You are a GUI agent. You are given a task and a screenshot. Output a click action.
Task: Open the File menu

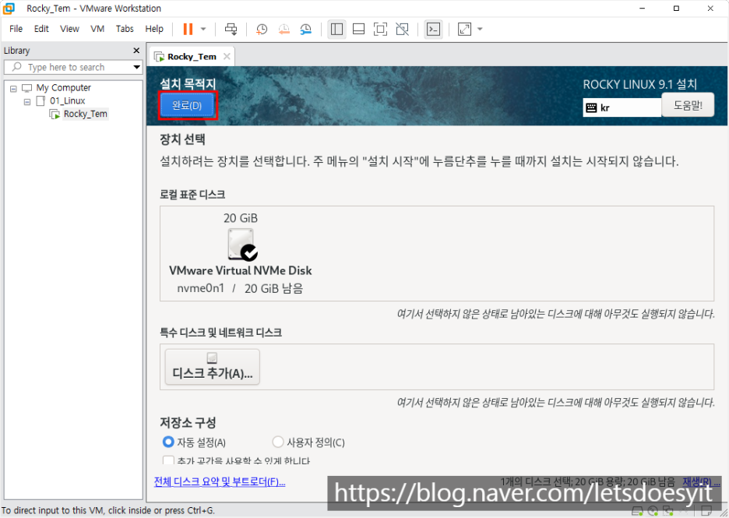point(16,29)
